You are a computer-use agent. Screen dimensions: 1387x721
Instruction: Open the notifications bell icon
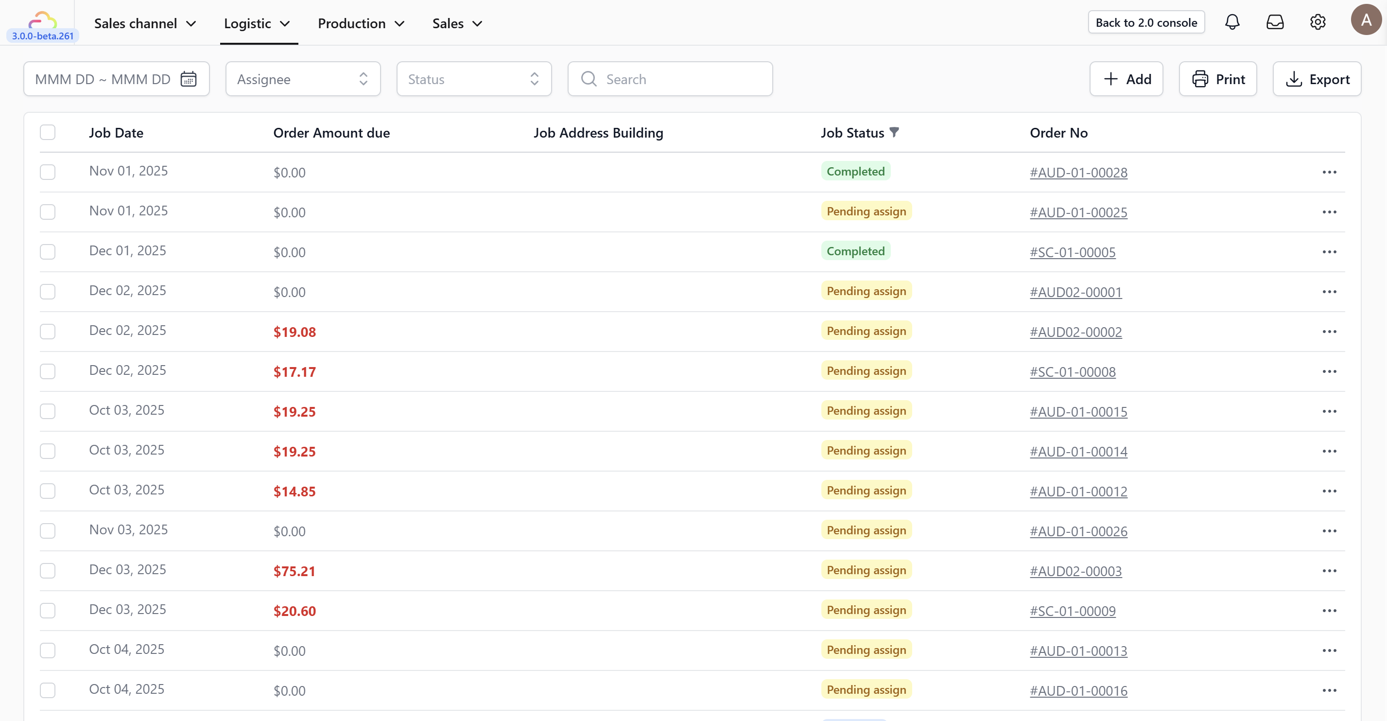(x=1232, y=22)
